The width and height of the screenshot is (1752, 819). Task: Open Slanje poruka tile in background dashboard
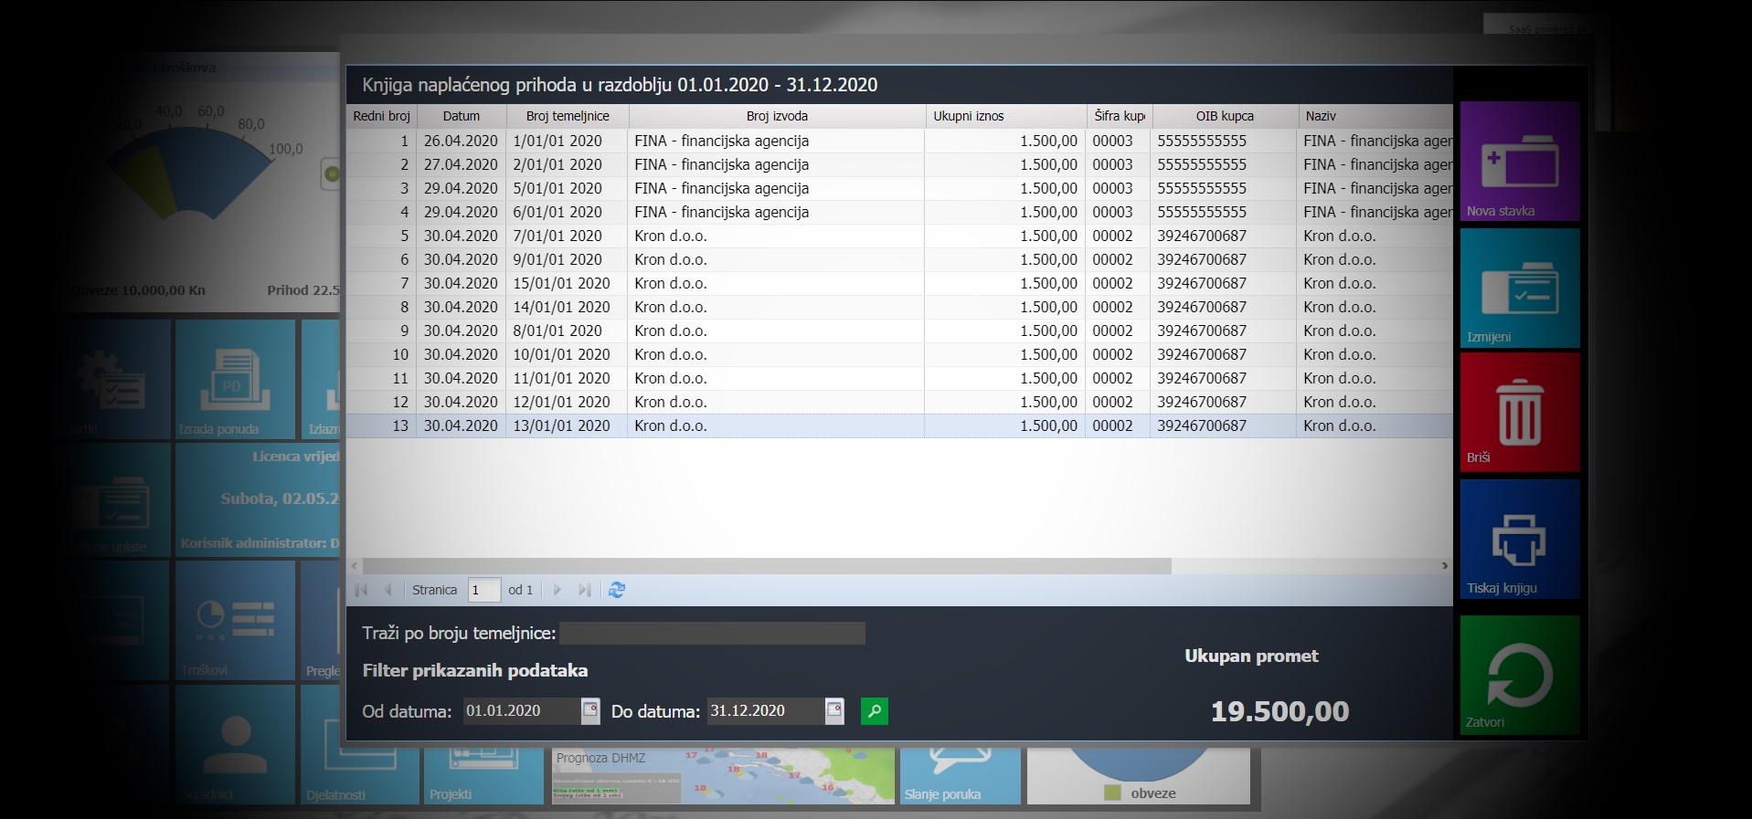click(x=960, y=776)
